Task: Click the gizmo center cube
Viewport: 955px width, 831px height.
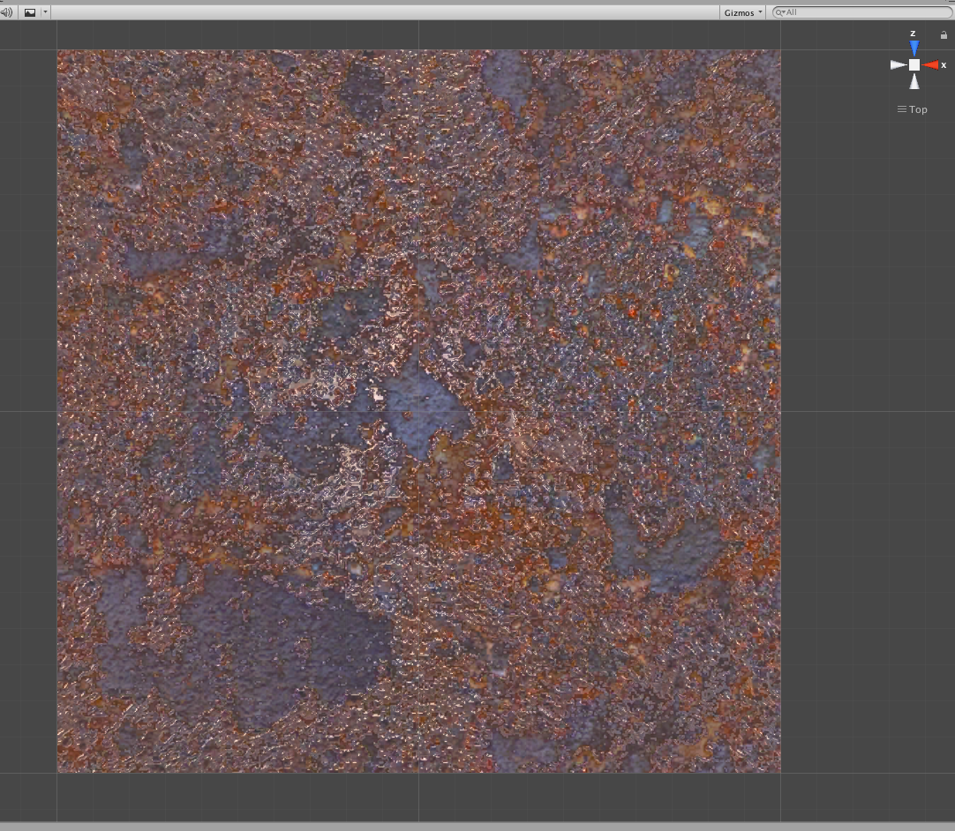Action: 914,64
